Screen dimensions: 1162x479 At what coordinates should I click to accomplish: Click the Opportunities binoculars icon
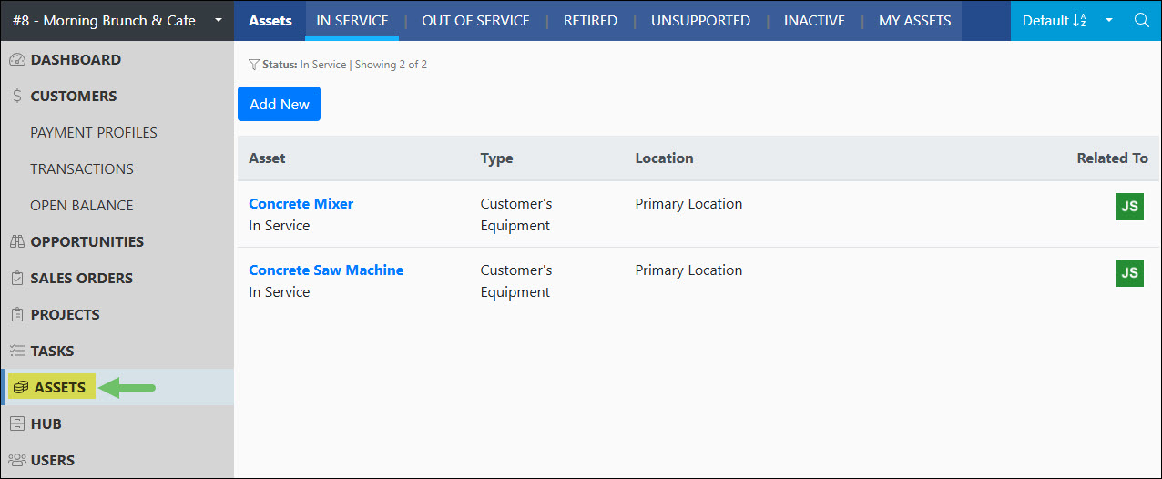point(17,241)
